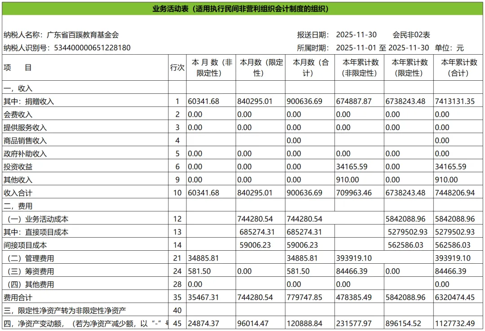The image size is (485, 331).
Task: Click 840295.01 in the 收入合计 row
Action: point(255,193)
